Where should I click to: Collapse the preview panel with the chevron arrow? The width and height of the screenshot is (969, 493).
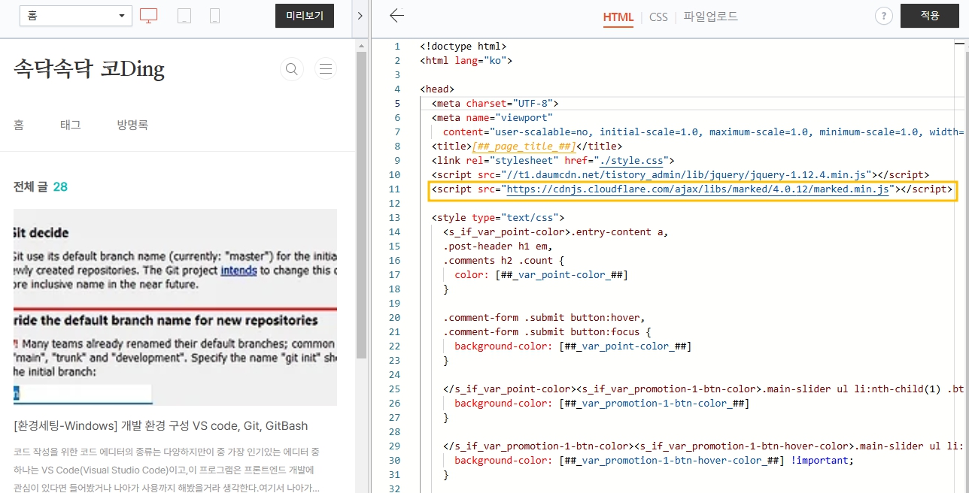(360, 16)
